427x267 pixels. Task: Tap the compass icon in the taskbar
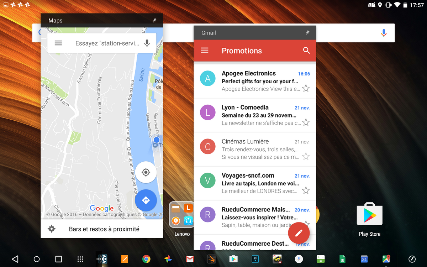click(x=412, y=259)
